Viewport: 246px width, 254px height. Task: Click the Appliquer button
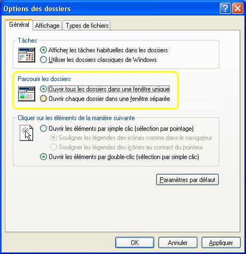(221, 243)
